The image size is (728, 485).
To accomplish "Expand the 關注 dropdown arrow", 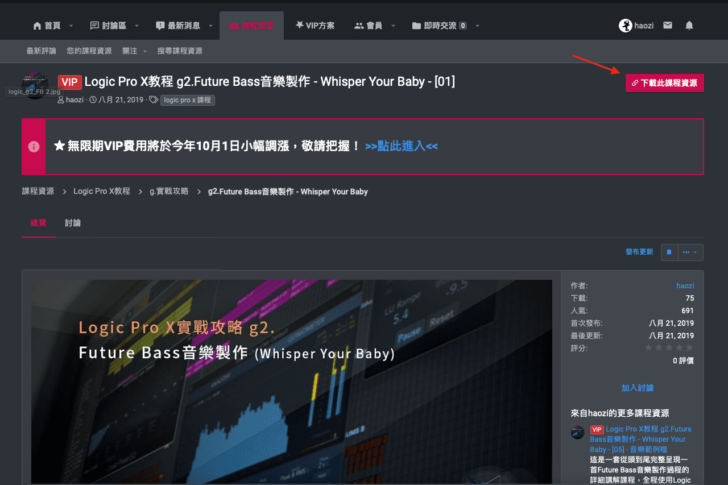I will coord(144,52).
